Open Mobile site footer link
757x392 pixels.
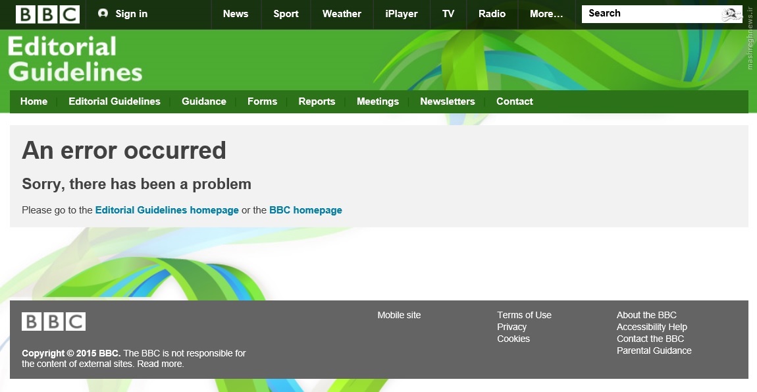[x=400, y=315]
